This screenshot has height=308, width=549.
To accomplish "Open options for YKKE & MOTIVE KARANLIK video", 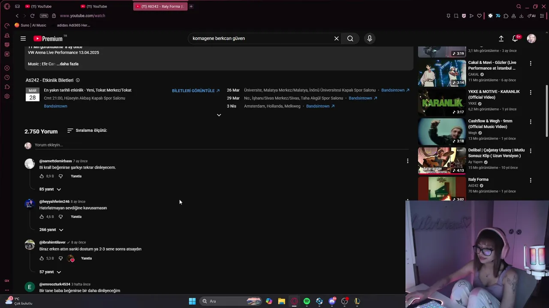I will point(531,92).
